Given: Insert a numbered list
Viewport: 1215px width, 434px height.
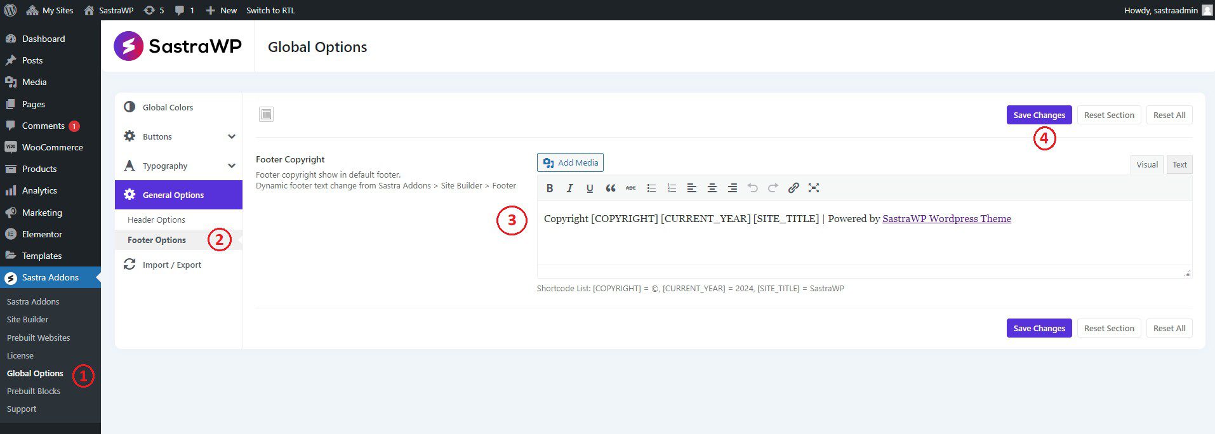Looking at the screenshot, I should pyautogui.click(x=672, y=188).
